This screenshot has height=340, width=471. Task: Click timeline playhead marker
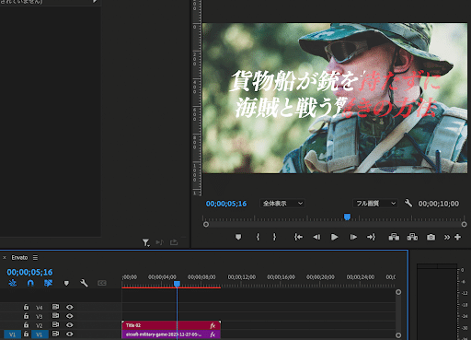click(x=177, y=284)
